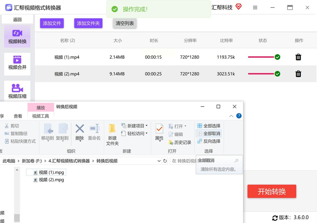
Task: Click the 添加文件 button
Action: click(x=52, y=23)
